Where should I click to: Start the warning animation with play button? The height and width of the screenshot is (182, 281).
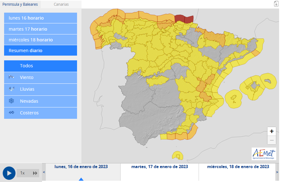coord(9,173)
